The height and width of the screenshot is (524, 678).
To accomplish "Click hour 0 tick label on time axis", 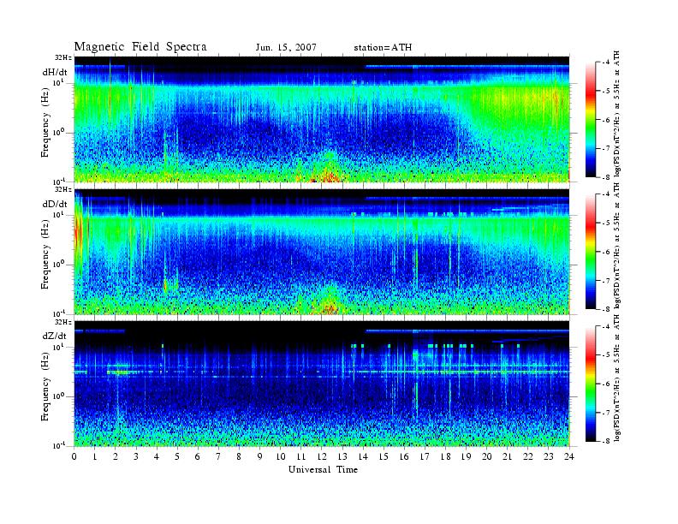I will [x=74, y=457].
